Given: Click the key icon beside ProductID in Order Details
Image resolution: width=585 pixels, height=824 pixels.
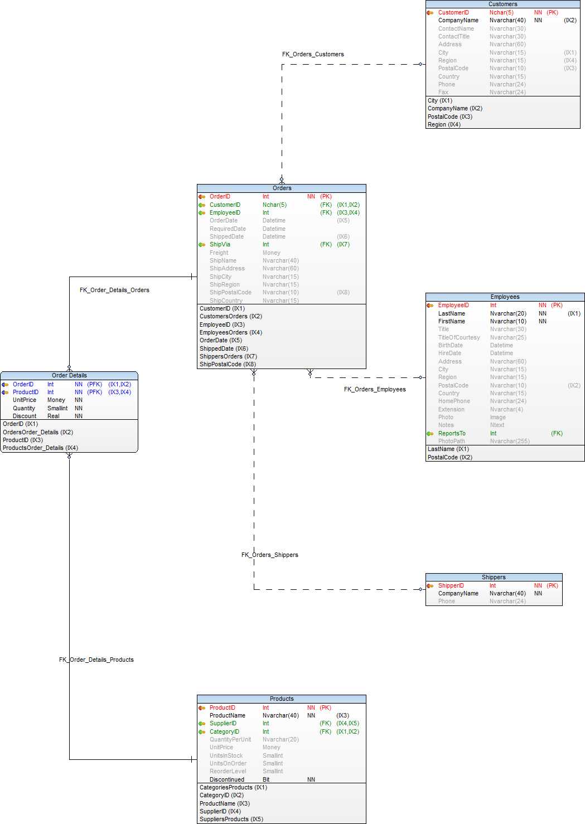Looking at the screenshot, I should (6, 392).
